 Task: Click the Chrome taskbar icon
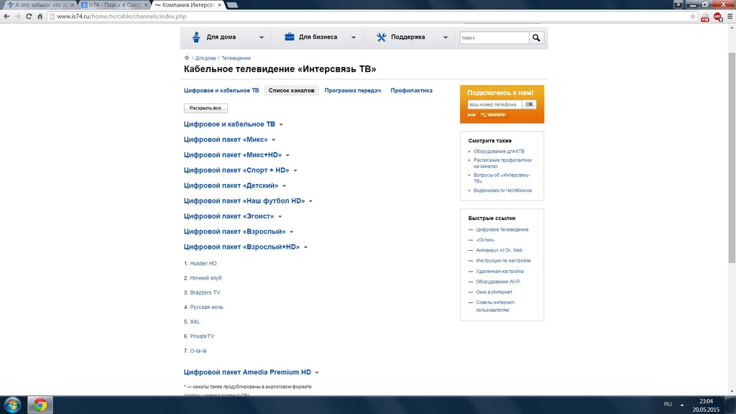pyautogui.click(x=40, y=405)
